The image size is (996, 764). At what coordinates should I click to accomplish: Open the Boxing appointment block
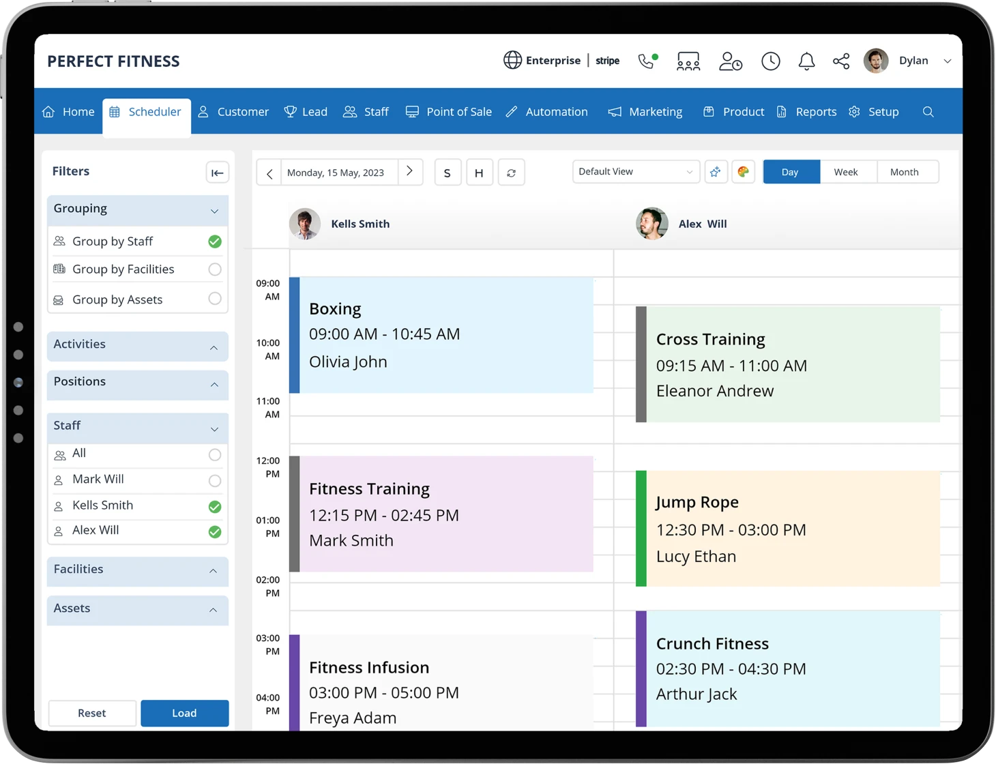click(x=441, y=335)
